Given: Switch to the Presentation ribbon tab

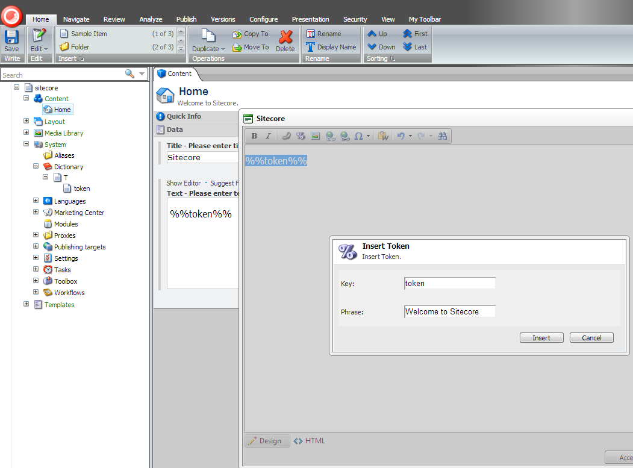Looking at the screenshot, I should [310, 19].
